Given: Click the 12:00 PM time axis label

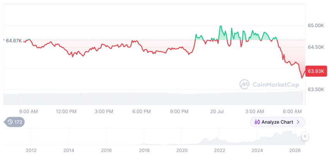Looking at the screenshot, I should coord(66,112).
